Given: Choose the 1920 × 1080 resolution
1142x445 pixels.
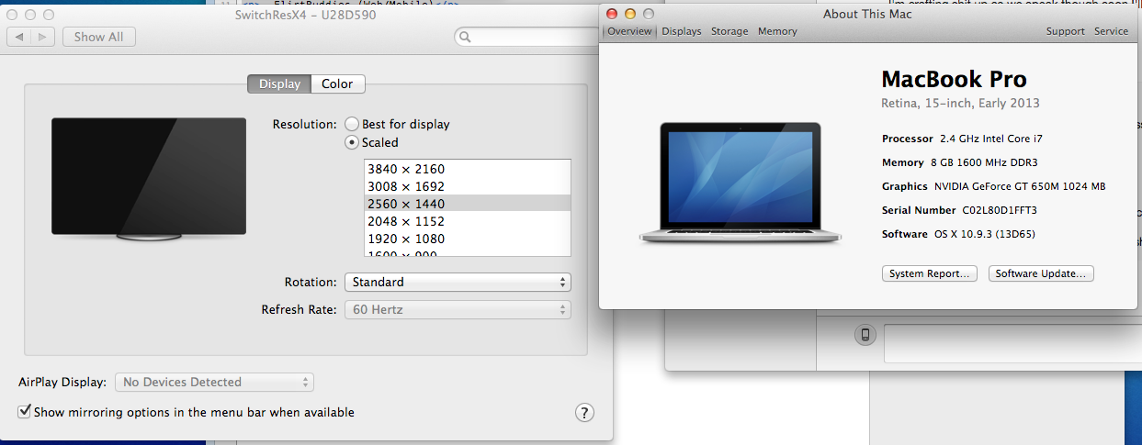Looking at the screenshot, I should pos(468,239).
